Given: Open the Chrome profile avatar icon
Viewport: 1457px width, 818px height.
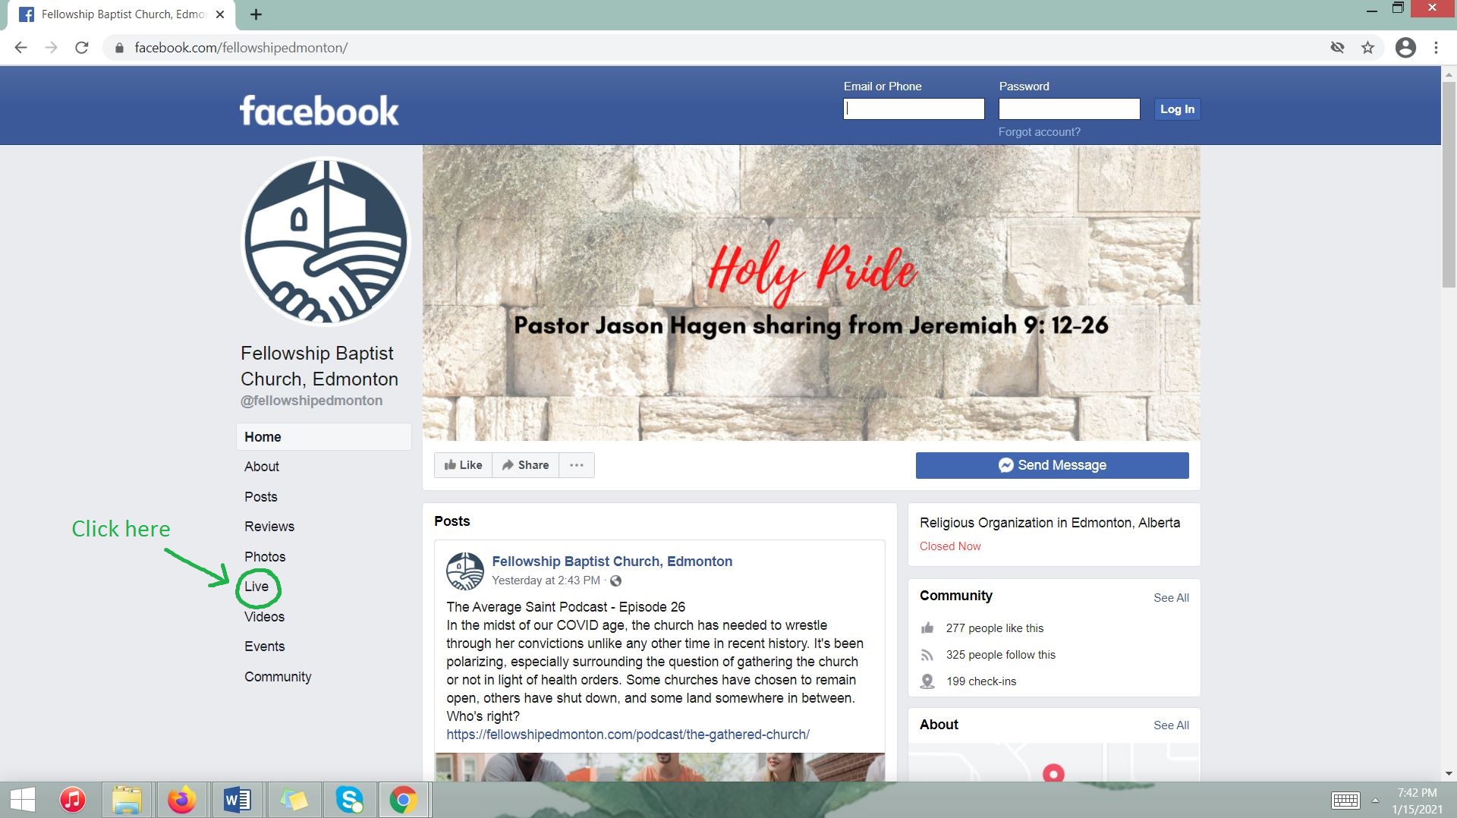Looking at the screenshot, I should click(x=1405, y=48).
